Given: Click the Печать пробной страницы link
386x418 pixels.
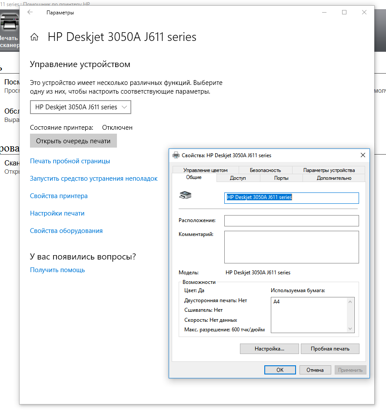Looking at the screenshot, I should click(70, 161).
